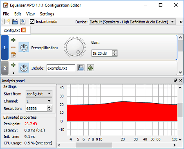Open the Device dropdown
184x149 pixels.
pyautogui.click(x=132, y=22)
